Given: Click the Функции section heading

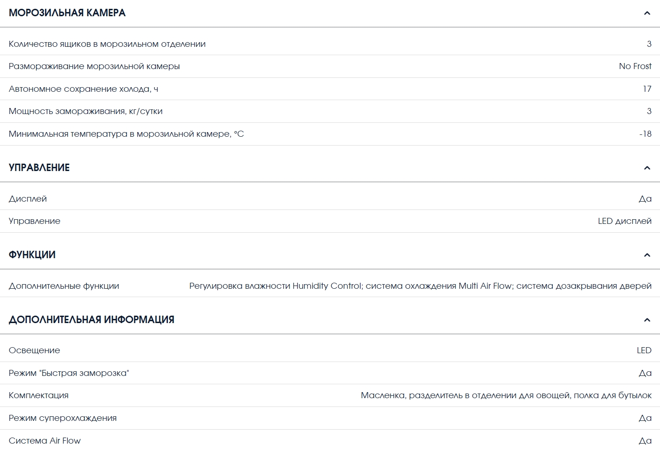Looking at the screenshot, I should click(32, 255).
